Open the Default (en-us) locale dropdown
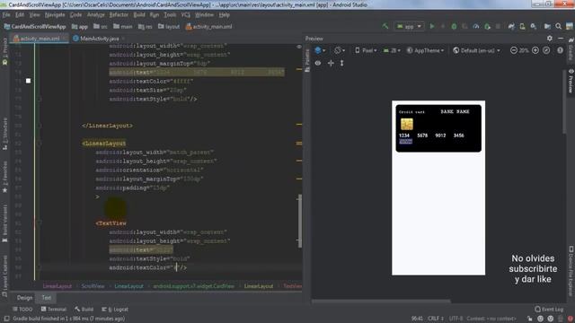 [x=476, y=50]
